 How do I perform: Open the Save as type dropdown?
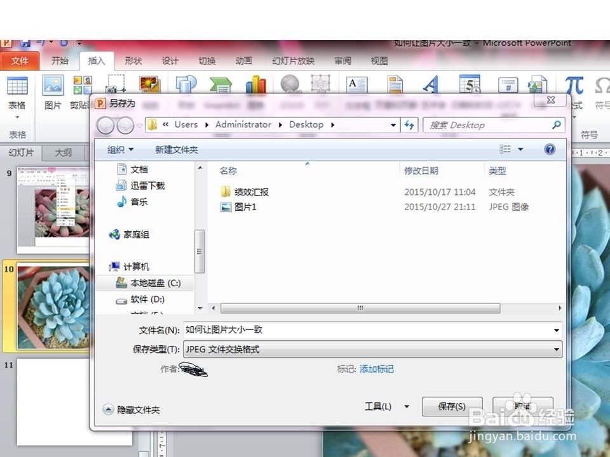coord(557,349)
